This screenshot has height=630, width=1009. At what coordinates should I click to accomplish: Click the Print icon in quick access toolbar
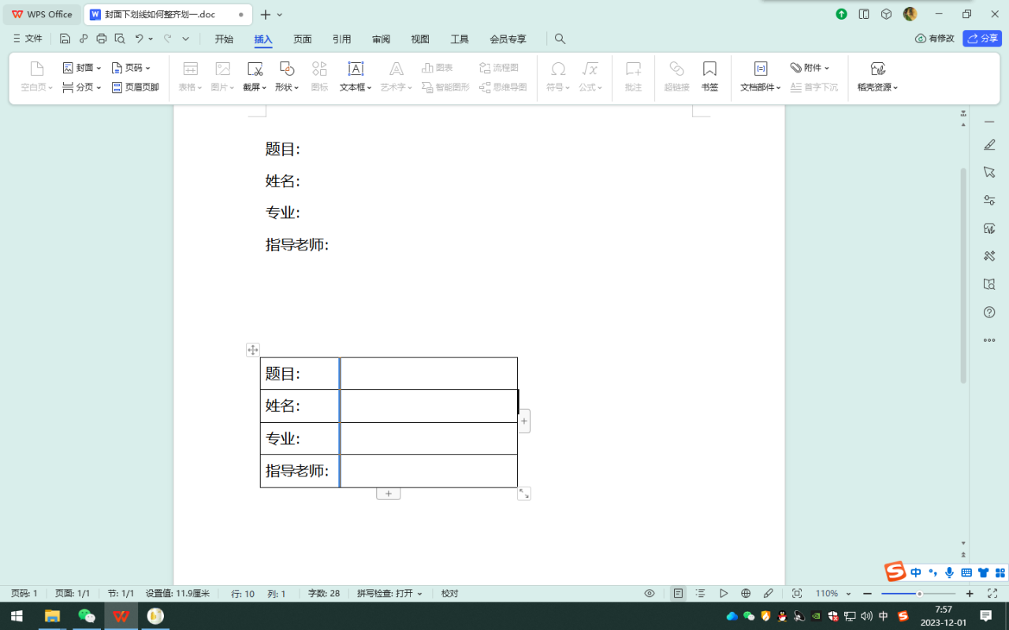point(101,39)
